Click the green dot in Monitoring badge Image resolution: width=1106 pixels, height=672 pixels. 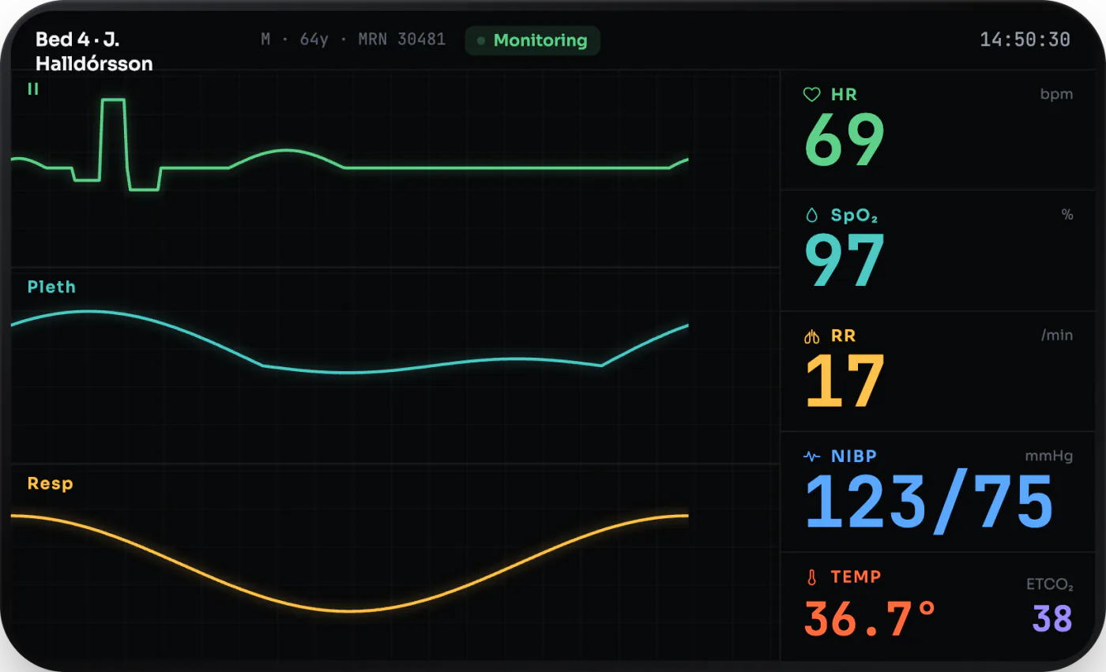click(x=480, y=40)
